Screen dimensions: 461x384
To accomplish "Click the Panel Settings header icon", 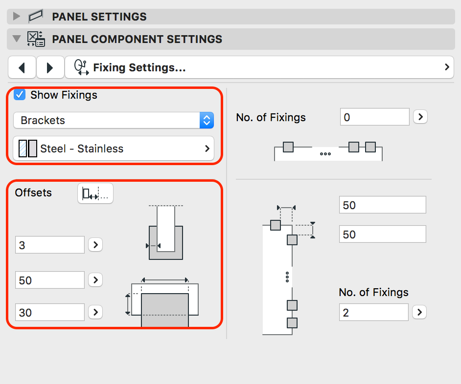I will [x=36, y=17].
